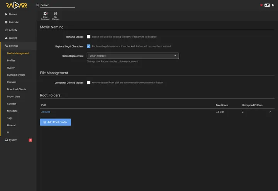Click the Movie Naming section heading
This screenshot has width=278, height=191.
pyautogui.click(x=52, y=27)
